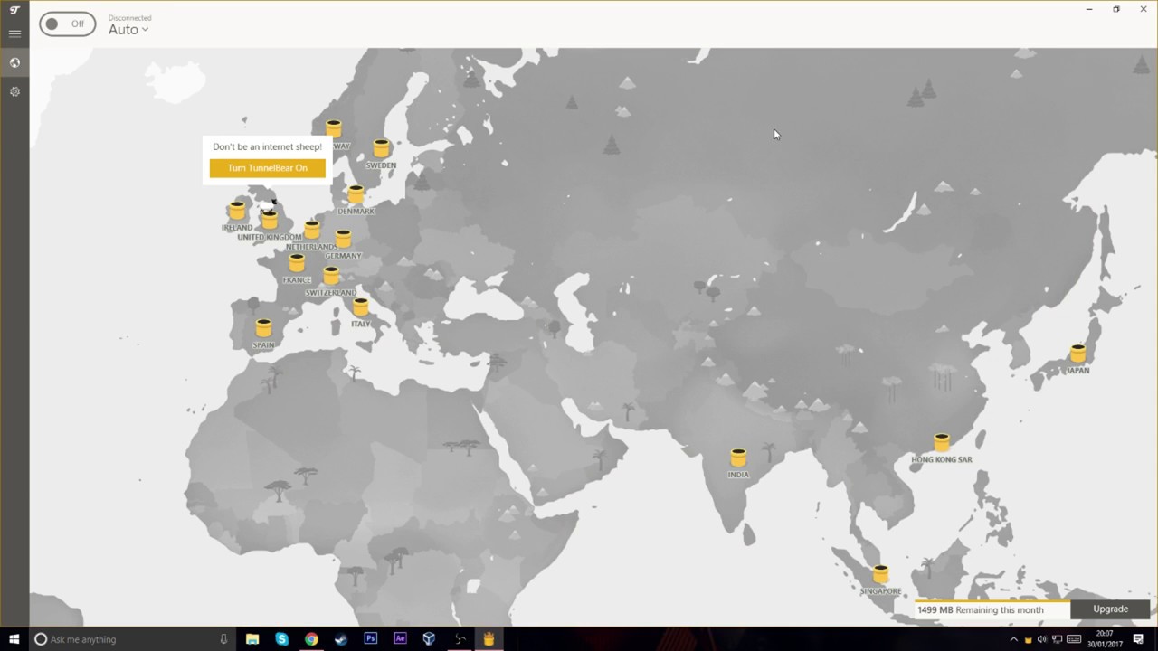
Task: Select the Denmark tunnel barrel
Action: coord(356,194)
